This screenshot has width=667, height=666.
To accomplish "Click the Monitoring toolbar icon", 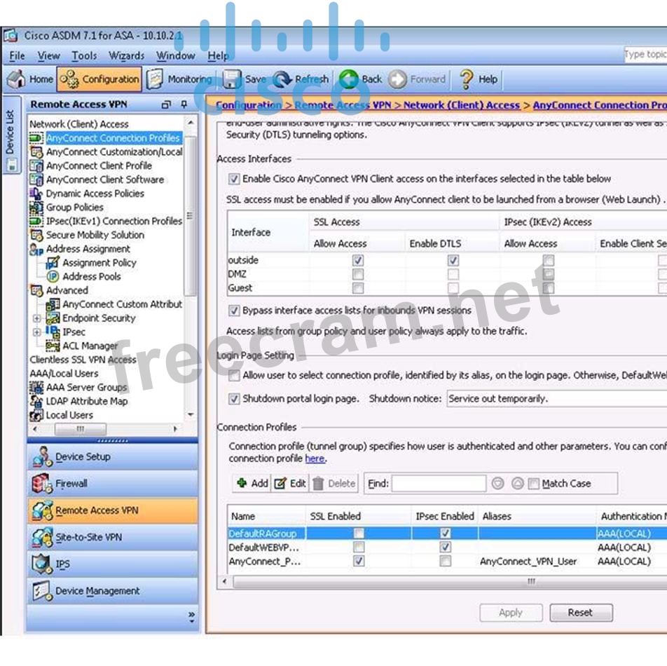I will pos(156,79).
